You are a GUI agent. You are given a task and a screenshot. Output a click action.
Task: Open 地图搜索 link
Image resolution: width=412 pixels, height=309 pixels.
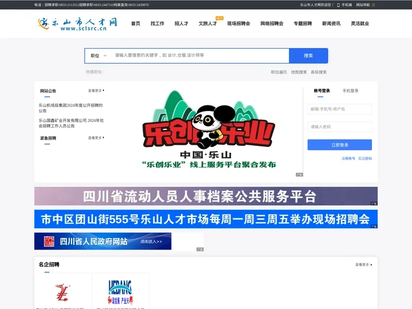[299, 72]
